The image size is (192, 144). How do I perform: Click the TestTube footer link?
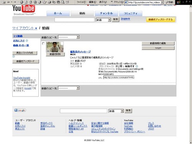point(128,126)
